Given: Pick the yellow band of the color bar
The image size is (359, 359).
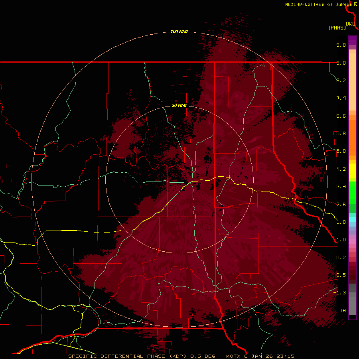Looking at the screenshot, I should 352,171.
